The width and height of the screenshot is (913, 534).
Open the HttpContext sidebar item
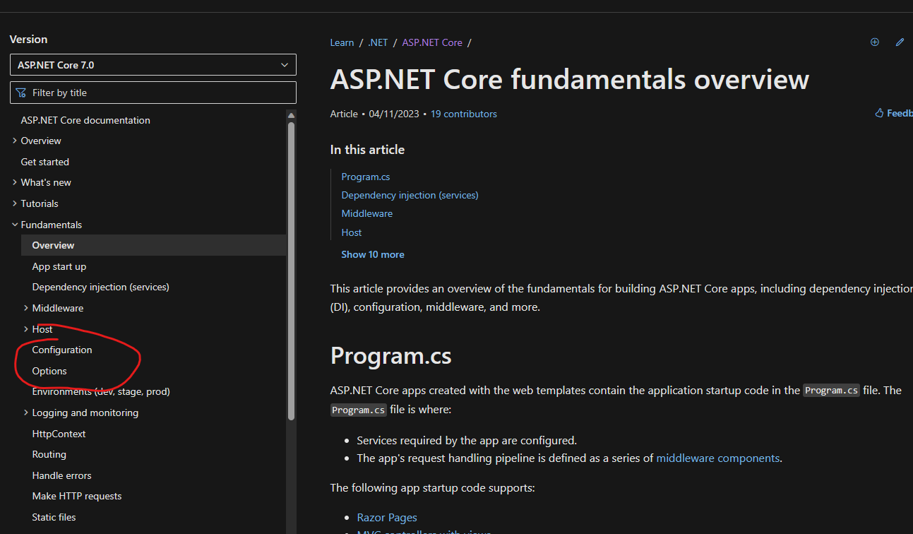[59, 434]
